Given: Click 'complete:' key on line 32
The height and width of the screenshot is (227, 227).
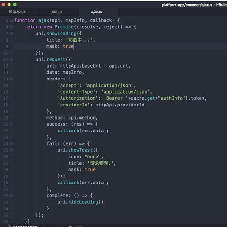Looking at the screenshot, I should pos(58,196).
